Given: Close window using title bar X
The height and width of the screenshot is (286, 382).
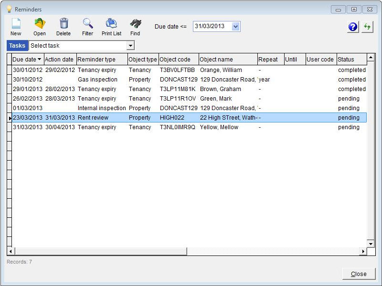Looking at the screenshot, I should pos(370,10).
